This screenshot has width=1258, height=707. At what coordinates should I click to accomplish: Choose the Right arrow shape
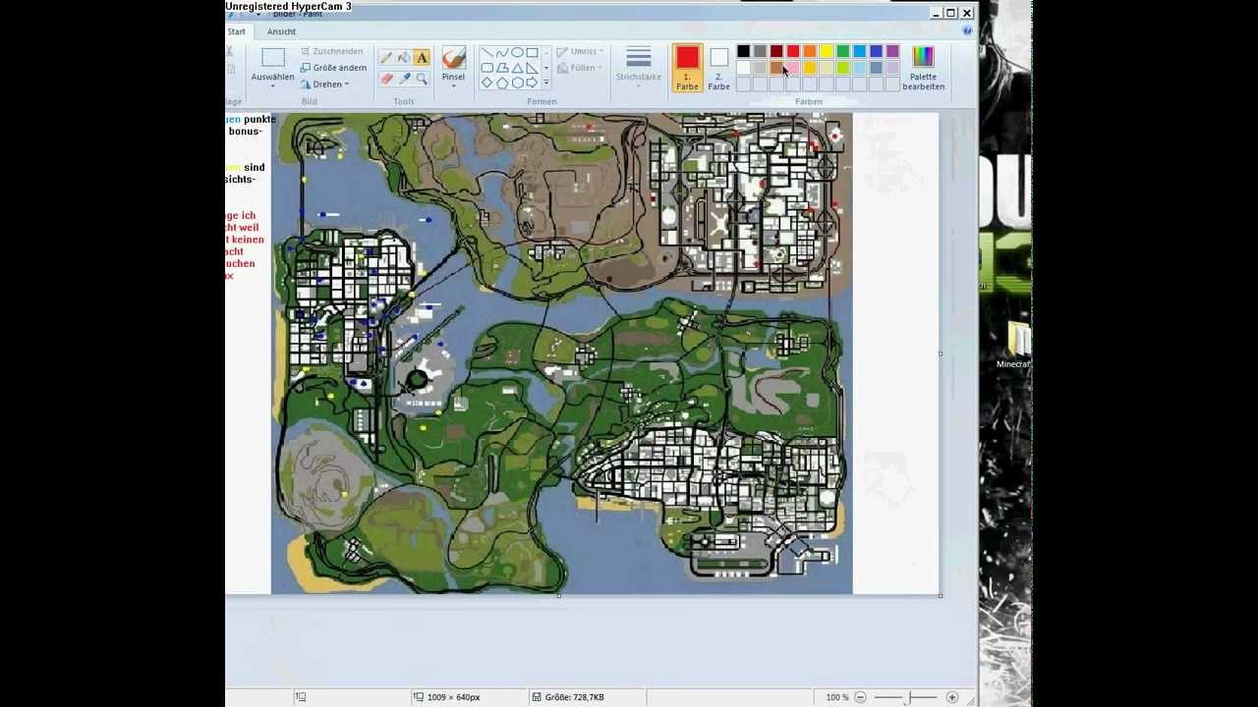click(x=532, y=82)
